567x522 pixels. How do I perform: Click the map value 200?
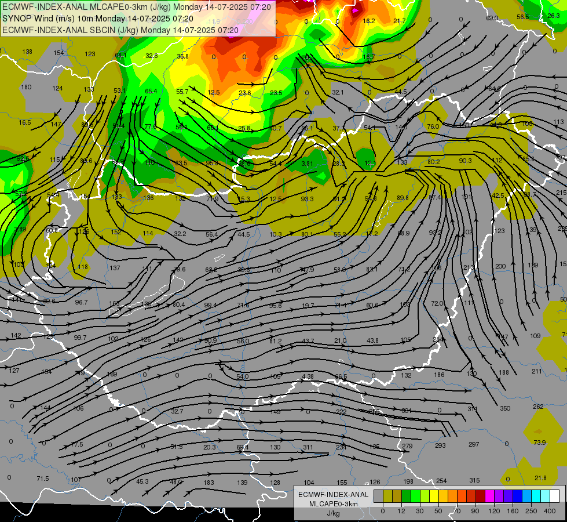click(500, 266)
